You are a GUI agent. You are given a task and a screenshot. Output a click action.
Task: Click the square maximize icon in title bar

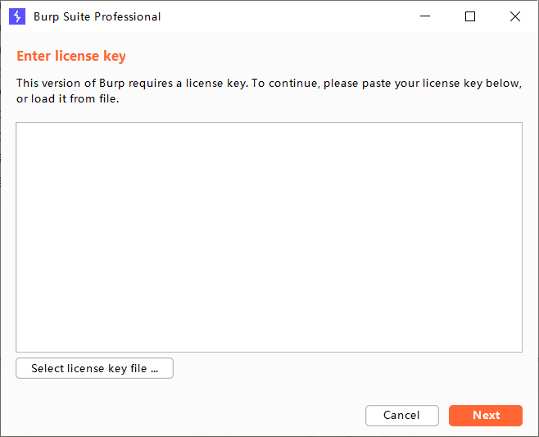tap(470, 16)
